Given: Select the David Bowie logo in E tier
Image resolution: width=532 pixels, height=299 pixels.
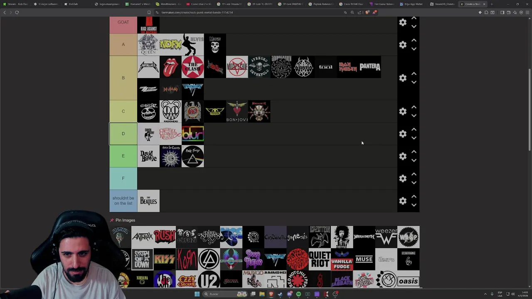Looking at the screenshot, I should coord(148,156).
